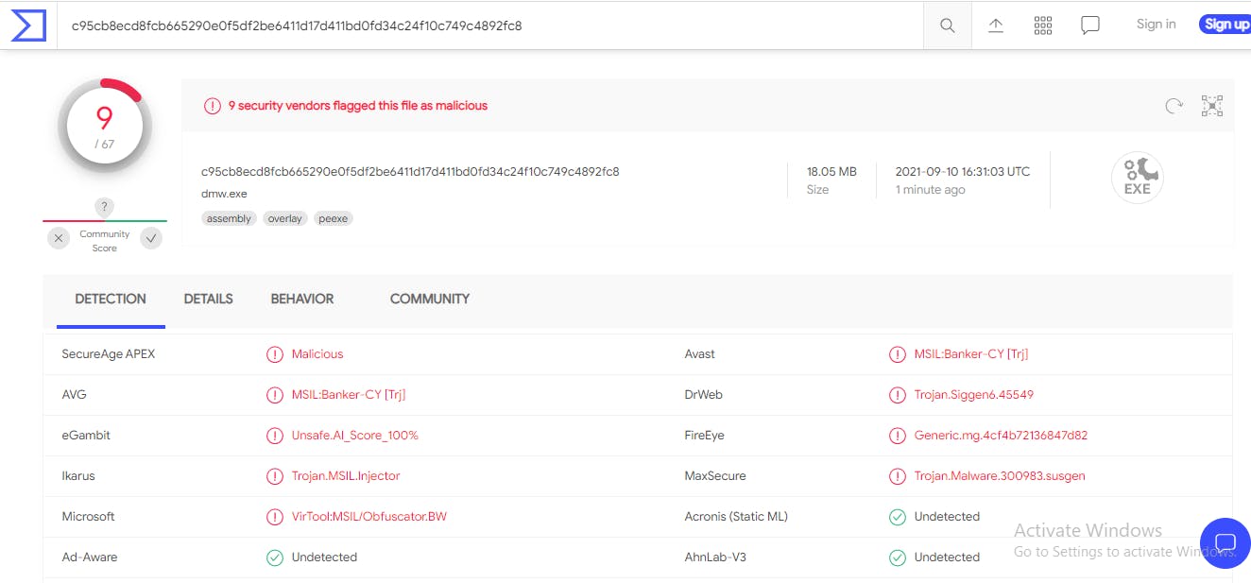This screenshot has width=1251, height=583.
Task: Click the 2021-09-10 16:31:03 UTC timestamp
Action: [x=963, y=172]
